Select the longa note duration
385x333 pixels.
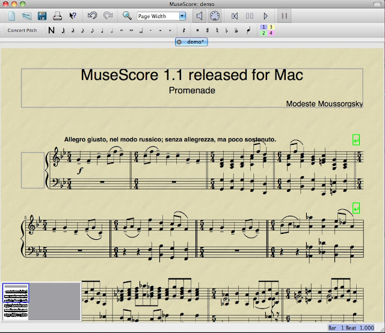tap(141, 31)
